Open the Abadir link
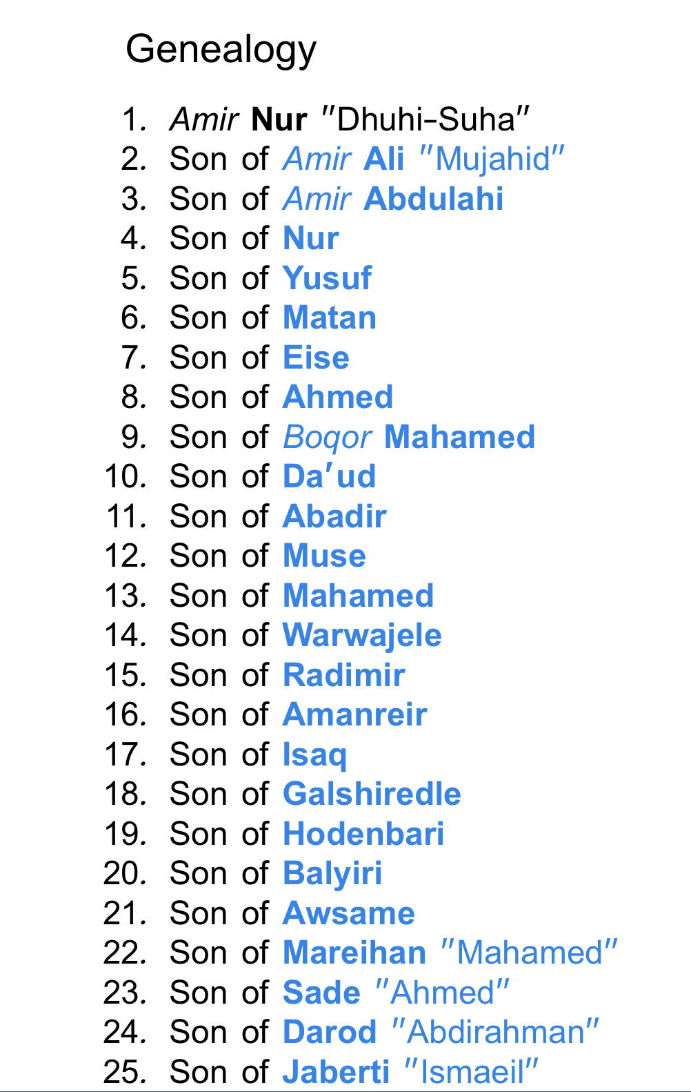This screenshot has width=691, height=1092. pos(334,517)
